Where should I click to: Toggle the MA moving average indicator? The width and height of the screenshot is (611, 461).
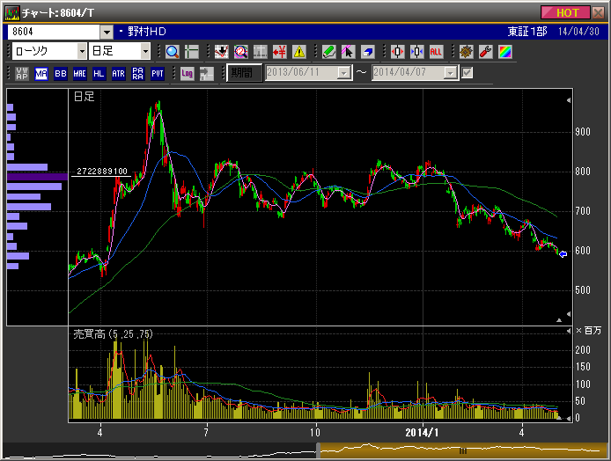(41, 73)
